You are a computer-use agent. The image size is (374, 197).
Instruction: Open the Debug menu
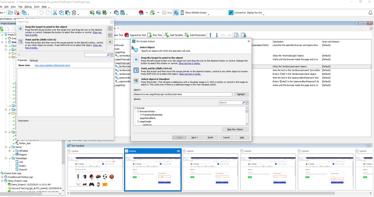28,7
